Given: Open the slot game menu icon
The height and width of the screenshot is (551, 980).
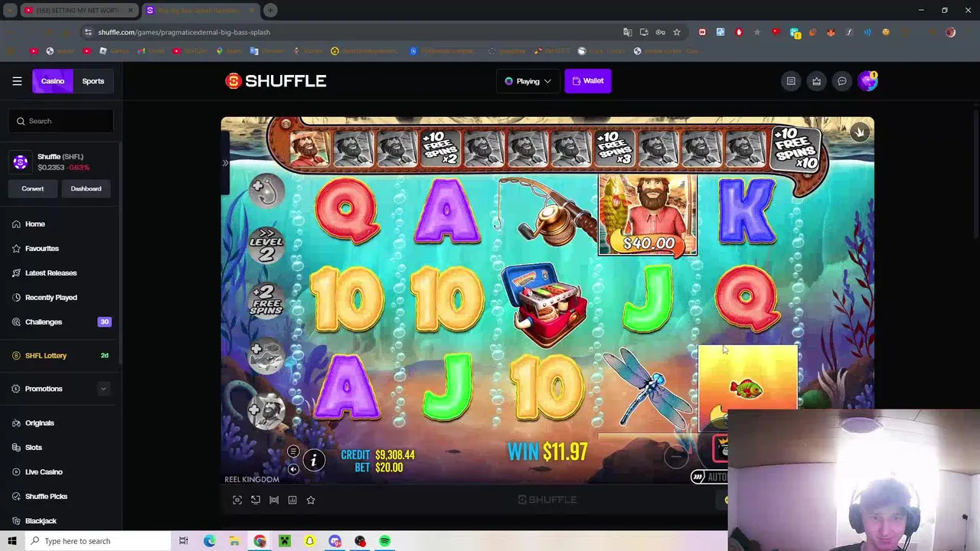Looking at the screenshot, I should pos(293,452).
